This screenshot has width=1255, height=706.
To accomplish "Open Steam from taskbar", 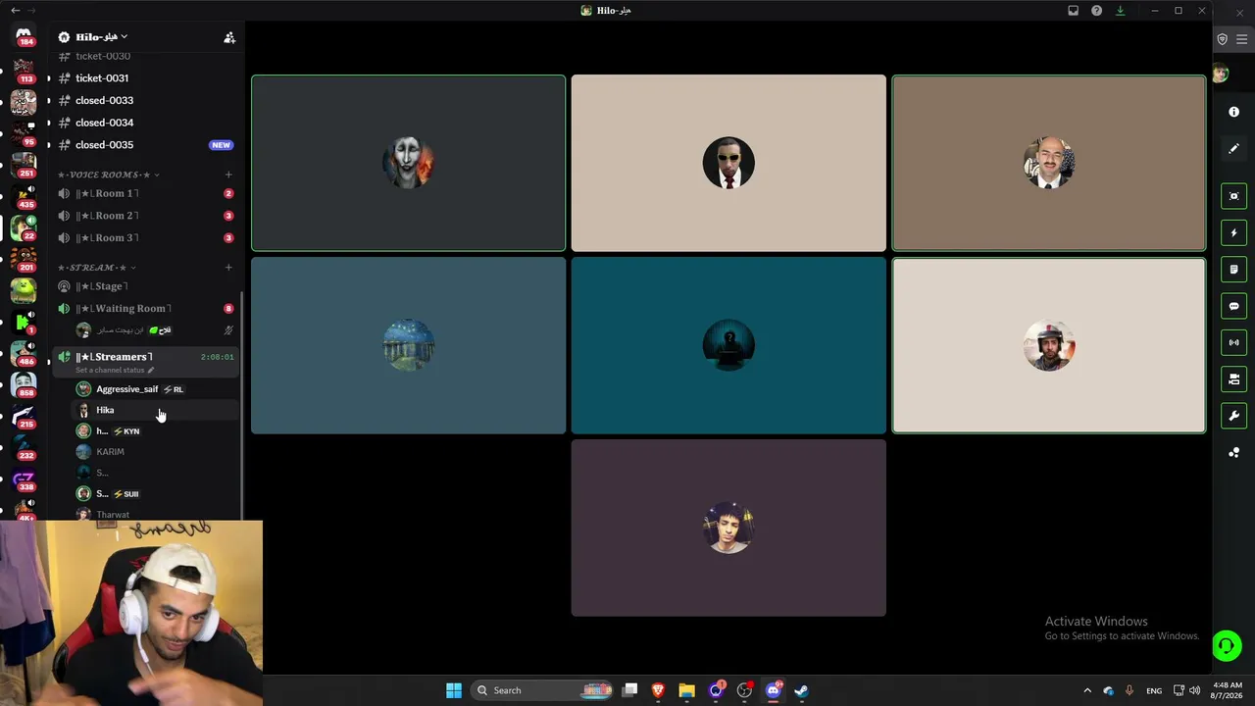I will tap(801, 690).
